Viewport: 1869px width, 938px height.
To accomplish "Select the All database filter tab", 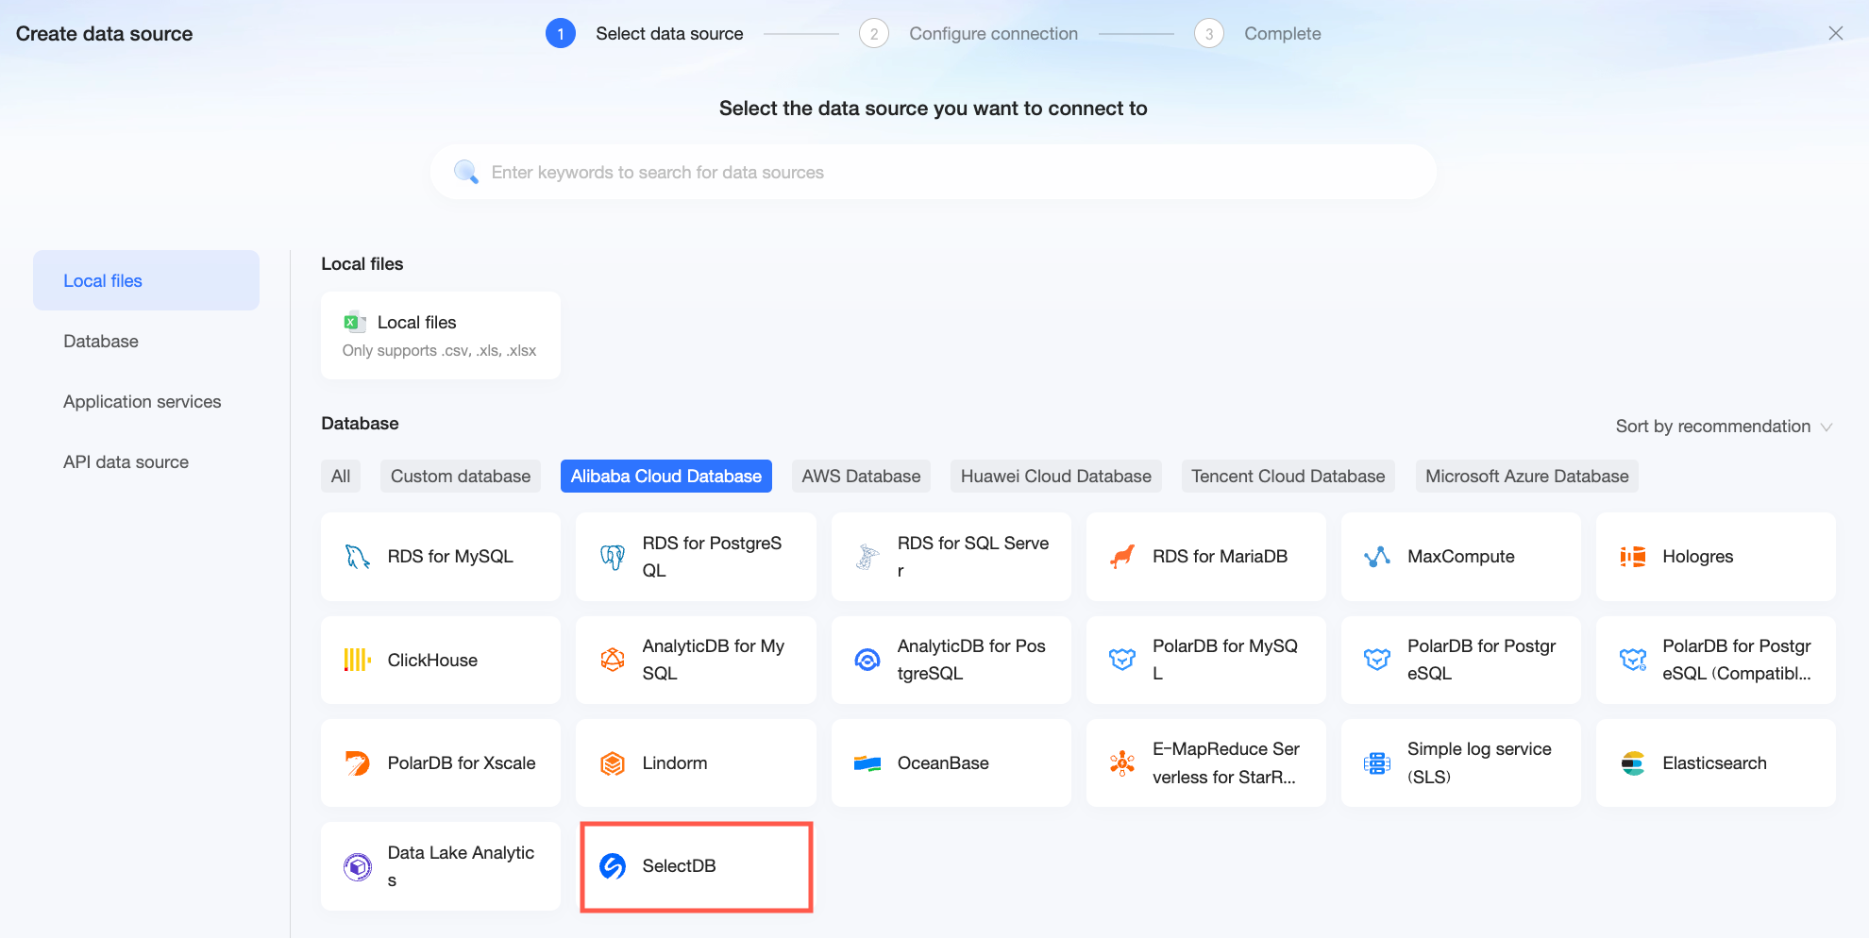I will point(341,477).
